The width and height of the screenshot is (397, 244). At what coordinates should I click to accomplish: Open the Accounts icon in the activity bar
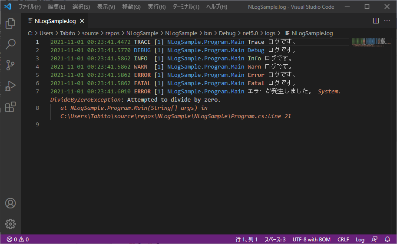pyautogui.click(x=10, y=203)
